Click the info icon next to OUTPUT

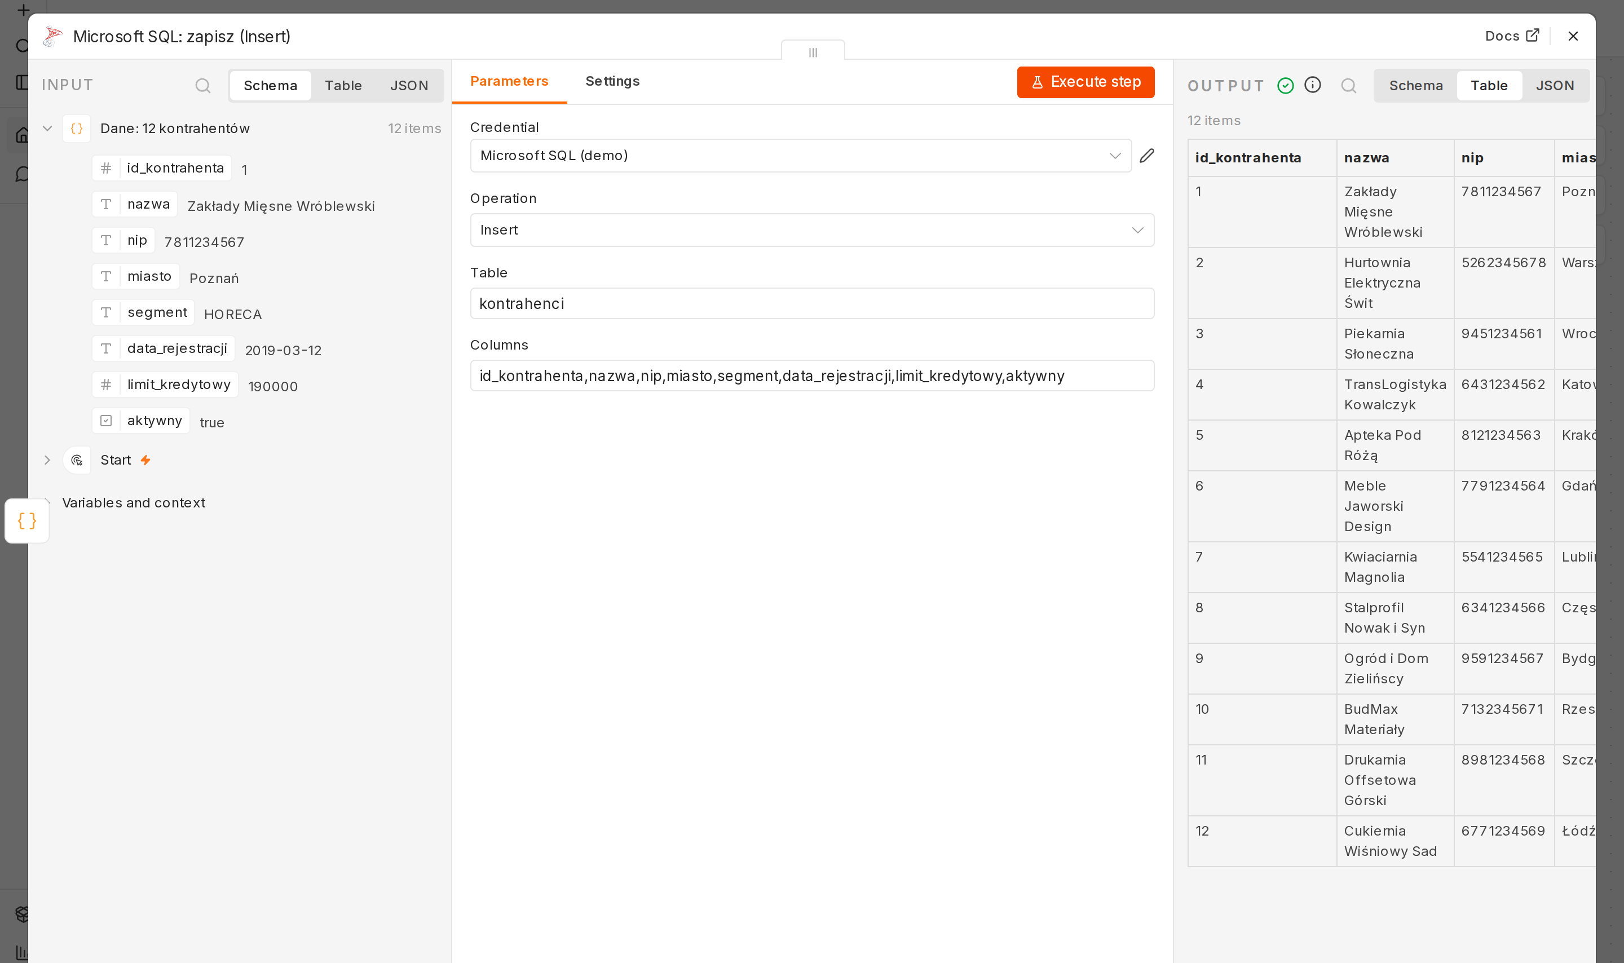pyautogui.click(x=1312, y=85)
